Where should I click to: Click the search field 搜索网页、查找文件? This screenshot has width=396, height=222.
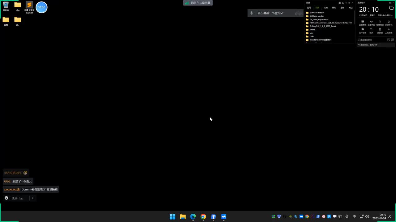376,45
